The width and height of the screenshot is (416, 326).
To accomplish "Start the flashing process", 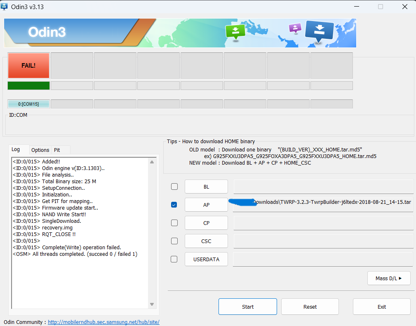I will point(248,307).
